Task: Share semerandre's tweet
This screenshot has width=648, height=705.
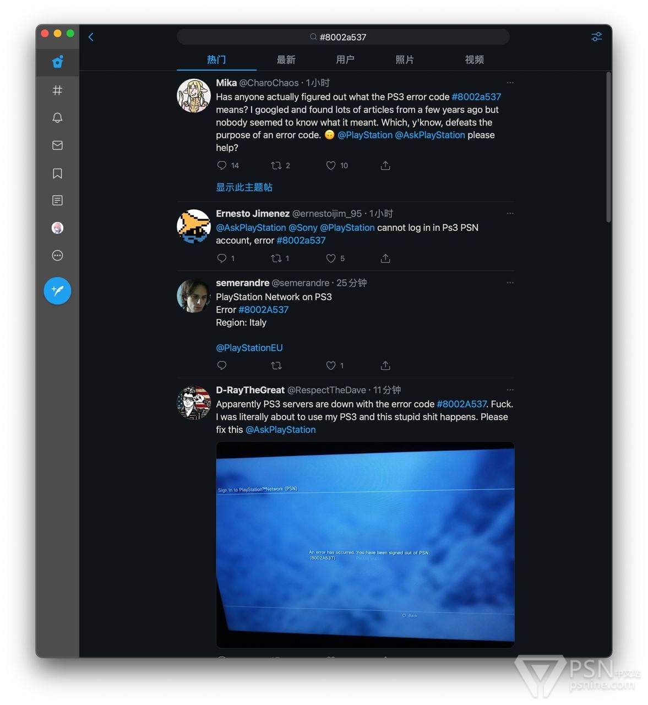Action: (x=385, y=365)
